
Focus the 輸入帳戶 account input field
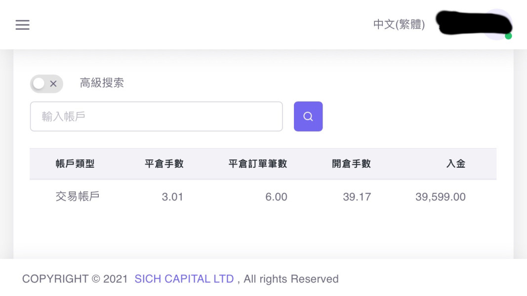156,116
